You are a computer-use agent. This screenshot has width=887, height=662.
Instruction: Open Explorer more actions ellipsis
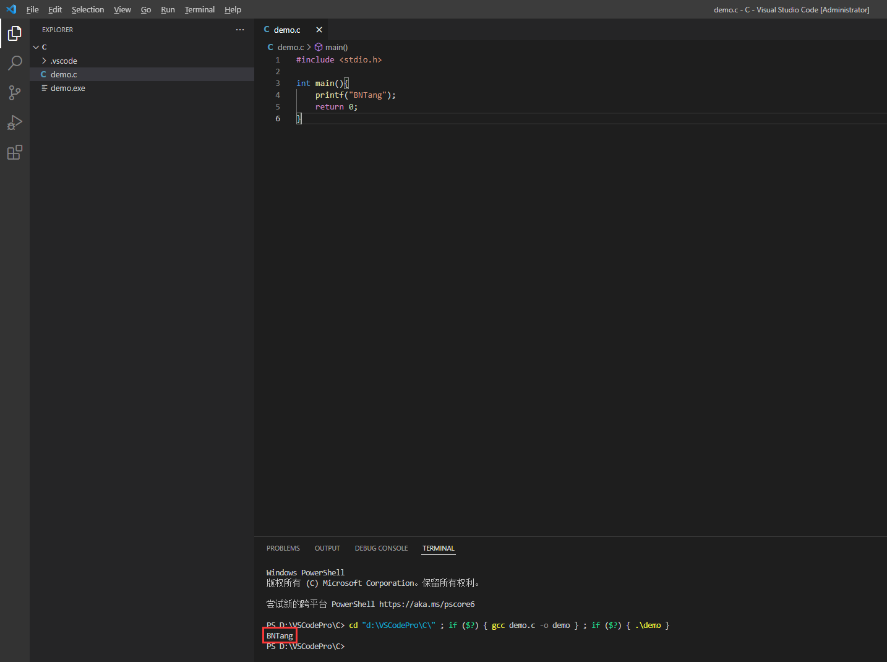click(240, 30)
